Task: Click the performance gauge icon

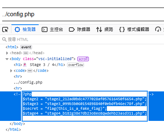Action: click(158, 29)
